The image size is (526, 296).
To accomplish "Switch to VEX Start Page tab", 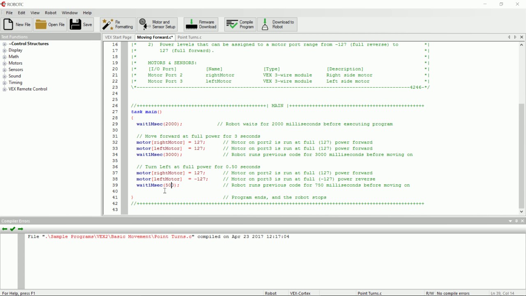I will (x=118, y=37).
